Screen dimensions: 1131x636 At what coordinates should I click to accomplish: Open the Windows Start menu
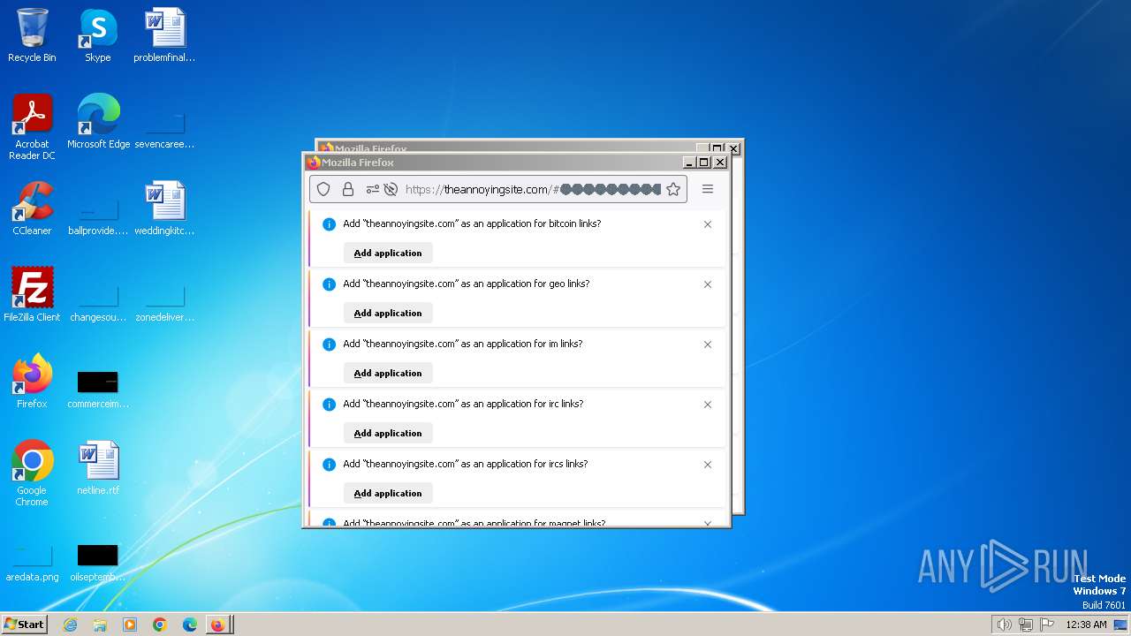(x=24, y=624)
